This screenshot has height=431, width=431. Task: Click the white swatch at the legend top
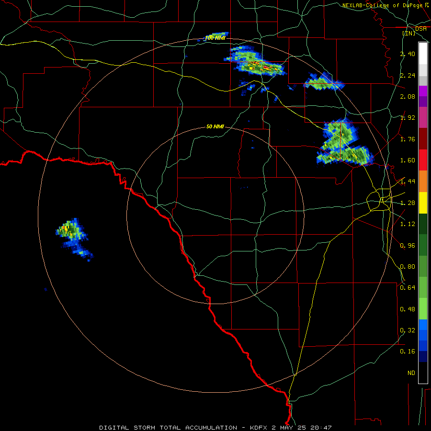click(x=423, y=53)
